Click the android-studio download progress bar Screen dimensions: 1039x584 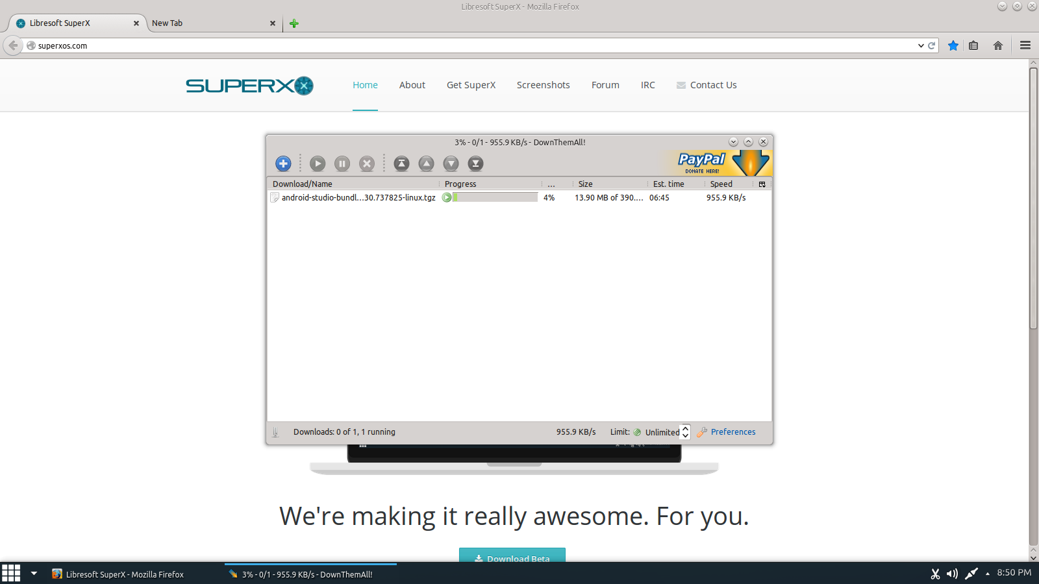495,198
